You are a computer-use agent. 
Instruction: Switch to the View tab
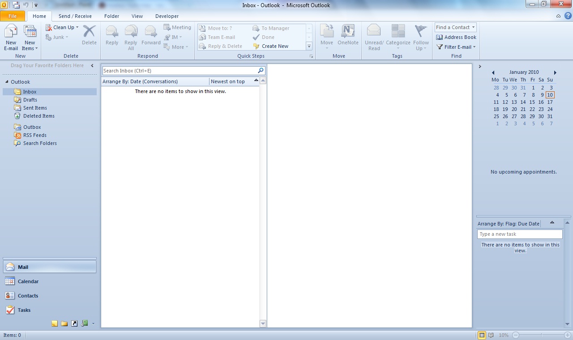137,16
